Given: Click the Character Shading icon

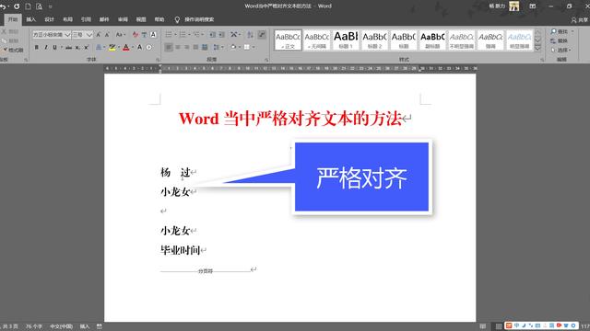Looking at the screenshot, I should click(x=139, y=47).
